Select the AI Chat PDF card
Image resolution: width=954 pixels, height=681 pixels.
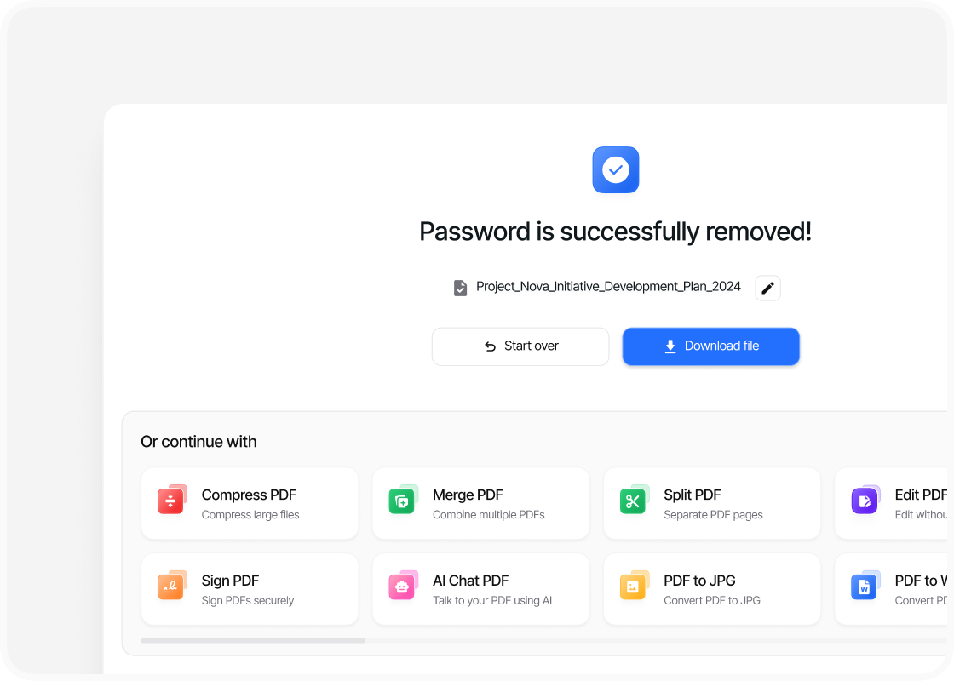coord(480,589)
